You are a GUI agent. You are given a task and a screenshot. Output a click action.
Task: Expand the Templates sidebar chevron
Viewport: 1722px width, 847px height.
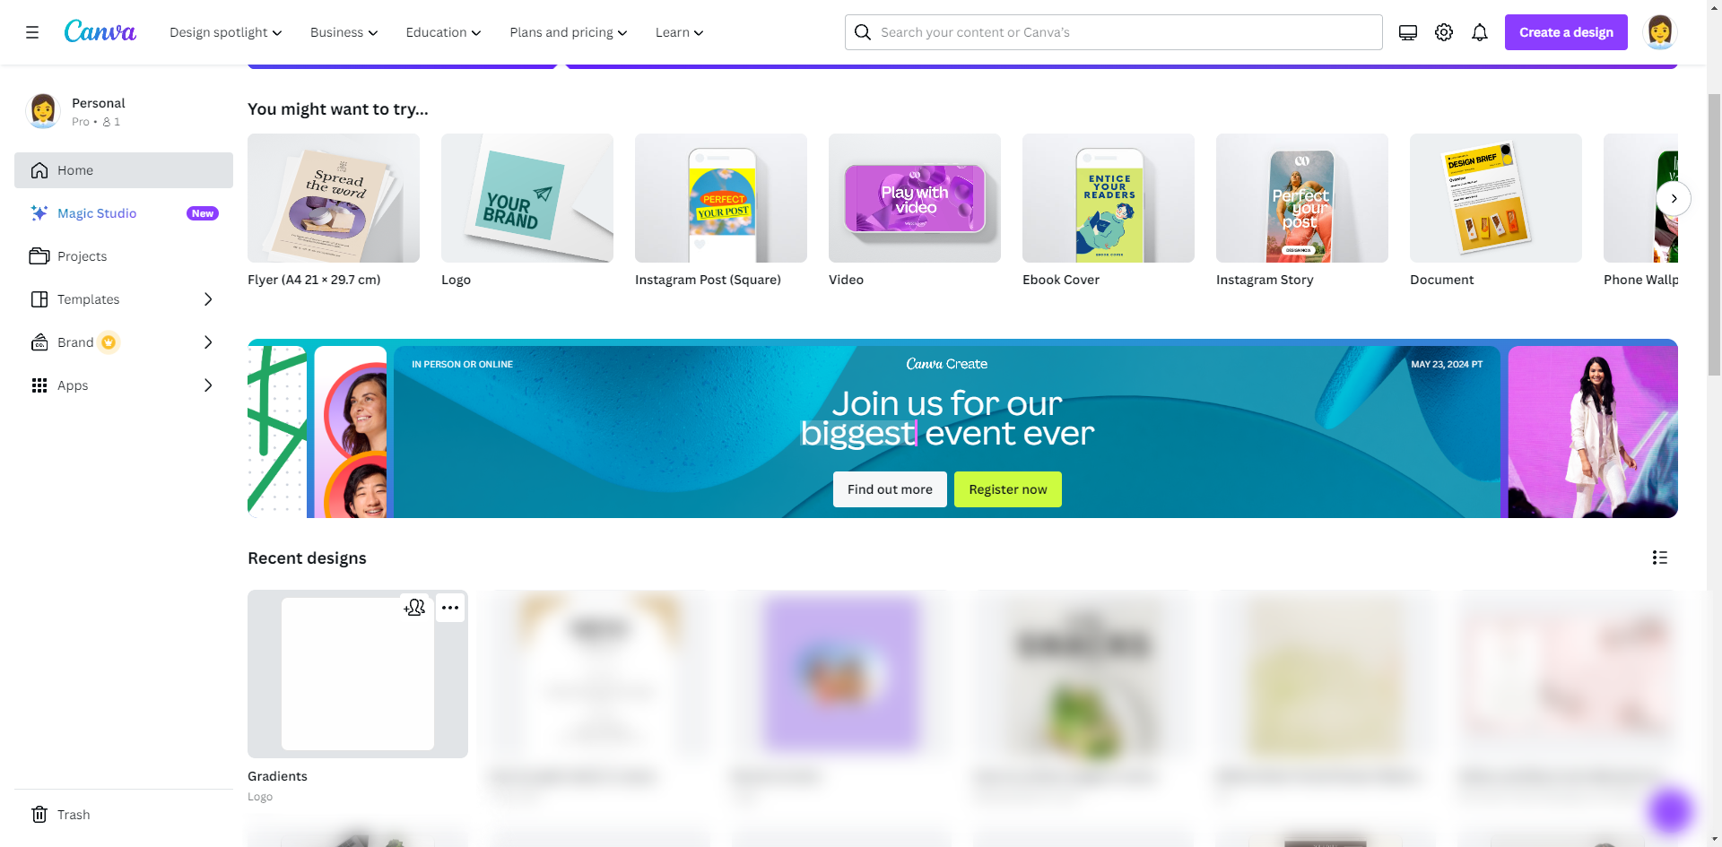tap(208, 299)
